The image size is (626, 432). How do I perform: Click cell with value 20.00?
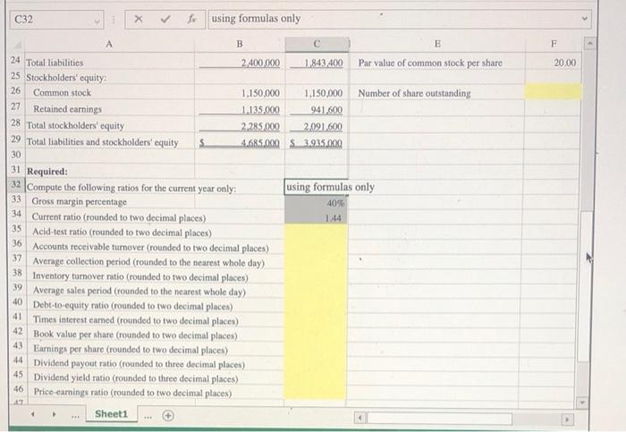click(564, 63)
